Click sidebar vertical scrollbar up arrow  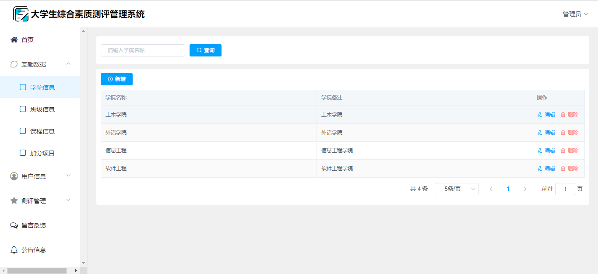(x=84, y=31)
